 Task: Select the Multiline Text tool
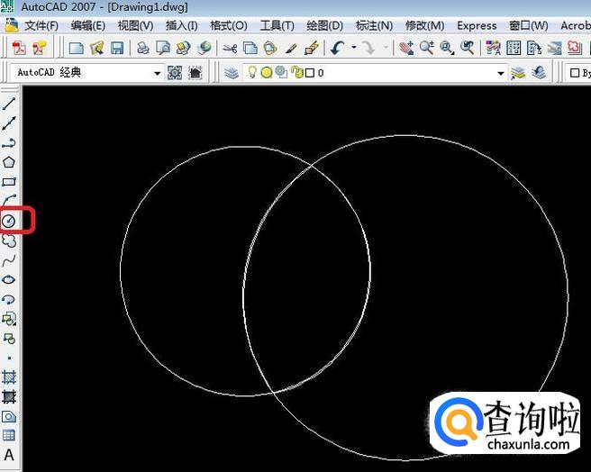pos(9,455)
